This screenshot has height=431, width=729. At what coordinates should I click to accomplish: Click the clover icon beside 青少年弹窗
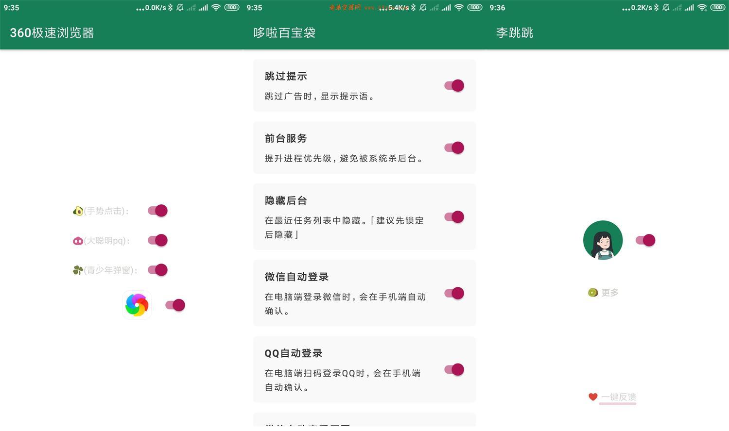click(x=78, y=270)
